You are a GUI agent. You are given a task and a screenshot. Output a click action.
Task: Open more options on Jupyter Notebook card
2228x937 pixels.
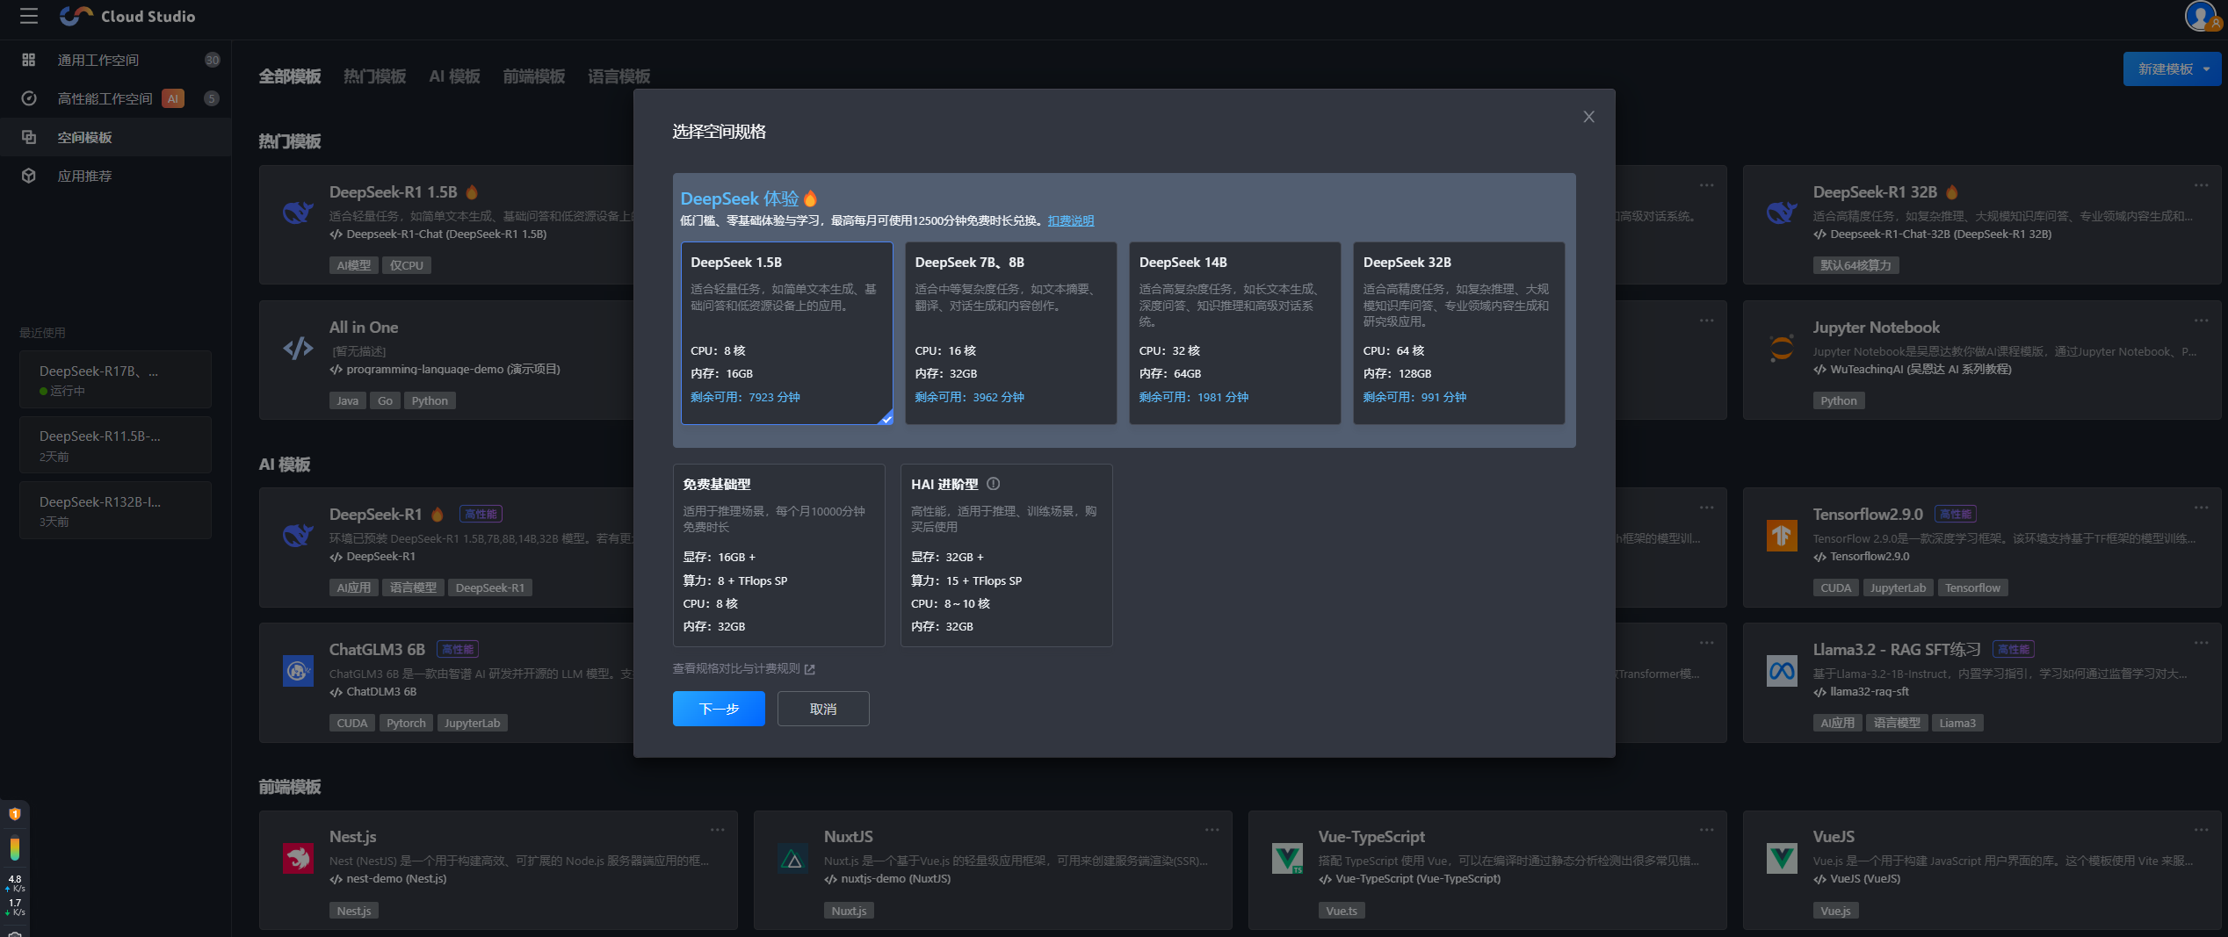(x=2201, y=321)
